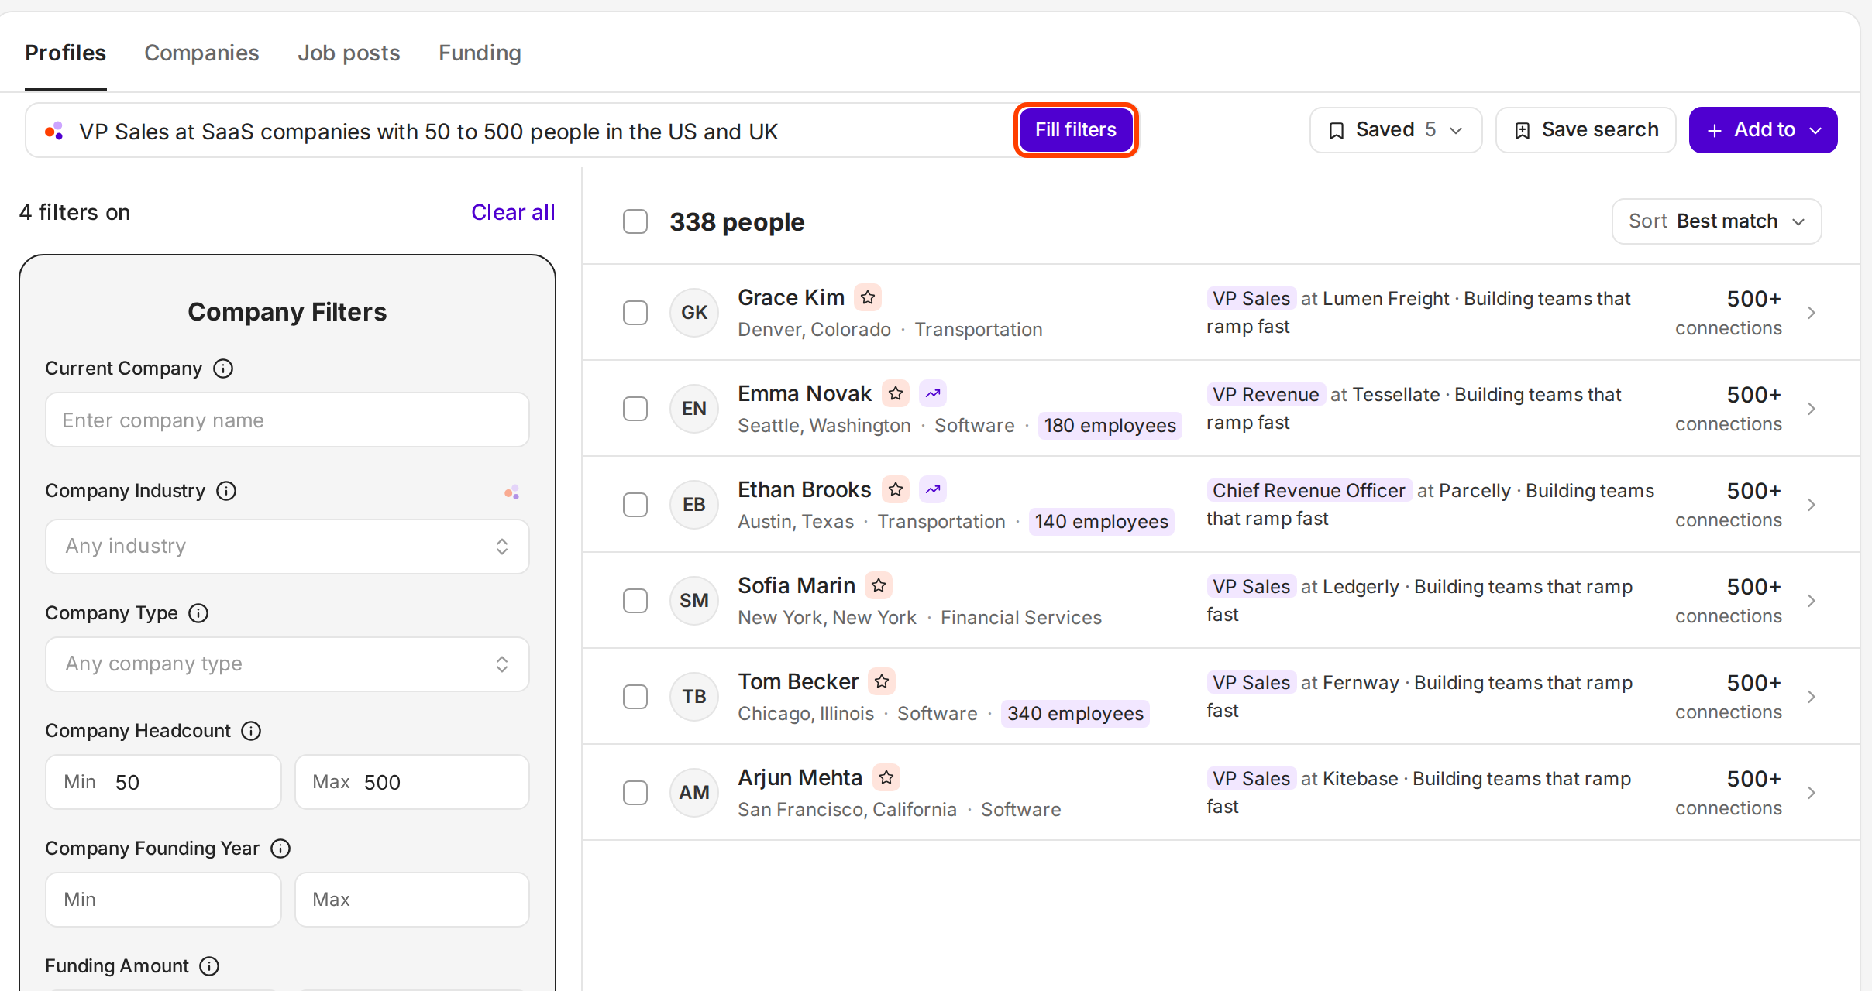Click the 140 employees badge

(1101, 522)
